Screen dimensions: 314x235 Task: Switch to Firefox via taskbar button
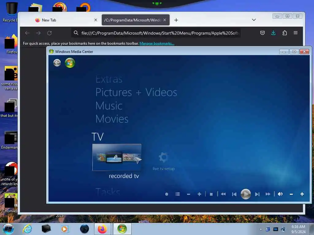(x=102, y=229)
